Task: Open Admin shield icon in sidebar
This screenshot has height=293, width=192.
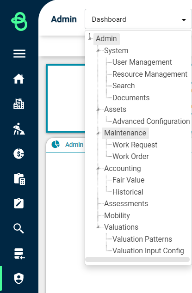Action: (19, 278)
